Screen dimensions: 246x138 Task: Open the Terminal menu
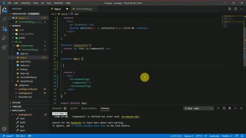(x=58, y=3)
